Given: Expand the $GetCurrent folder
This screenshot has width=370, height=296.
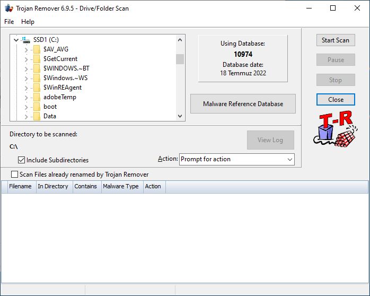Looking at the screenshot, I should [26, 59].
